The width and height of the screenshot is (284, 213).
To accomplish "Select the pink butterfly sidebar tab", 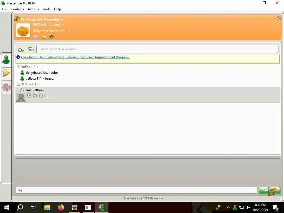I will coord(6,87).
